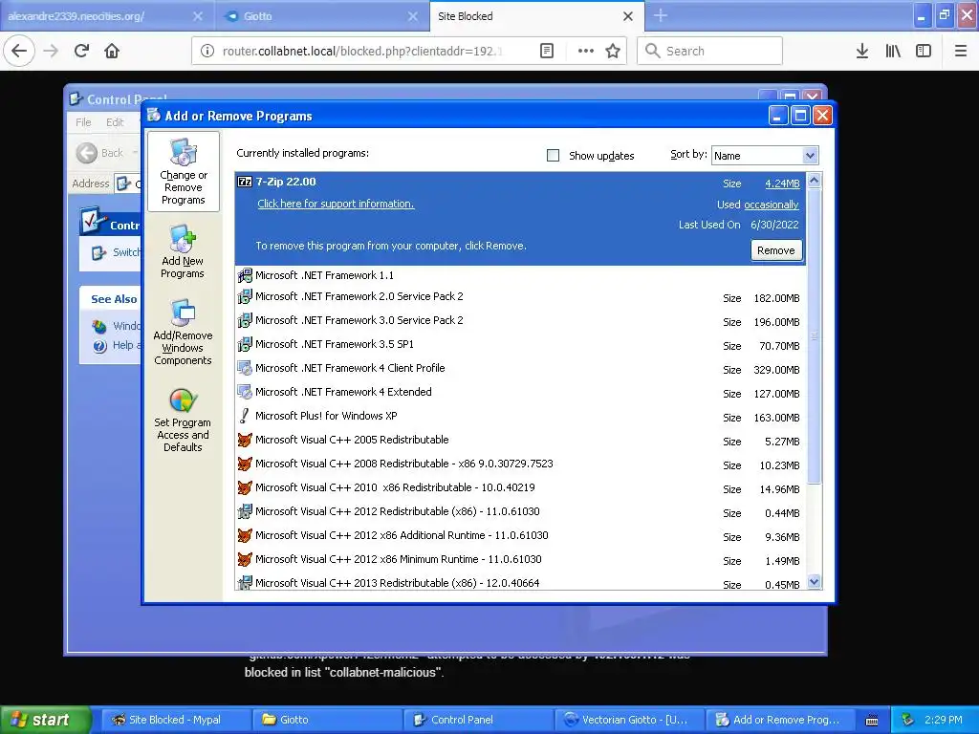Click icon of Microsoft .NET Framework 1.1
This screenshot has height=734, width=979.
[245, 274]
